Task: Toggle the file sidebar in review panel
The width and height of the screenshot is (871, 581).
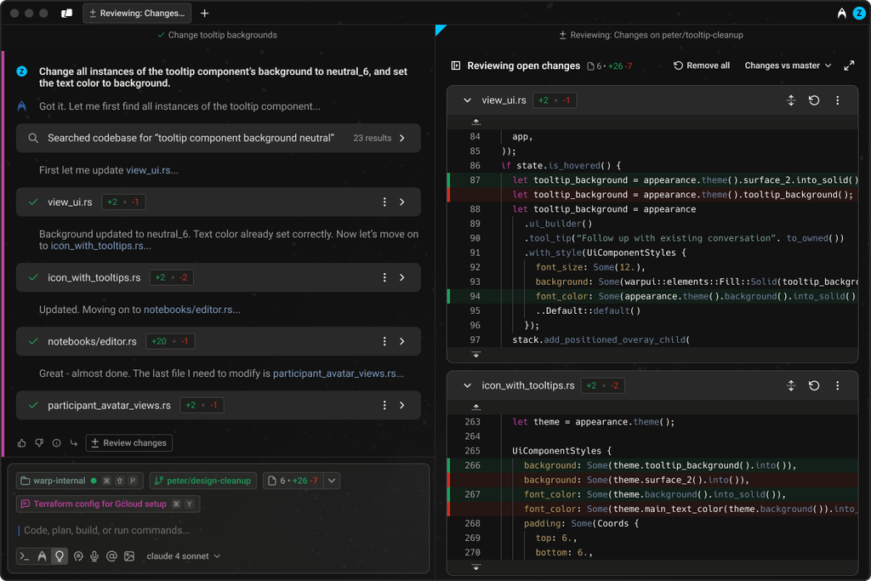Action: tap(456, 66)
